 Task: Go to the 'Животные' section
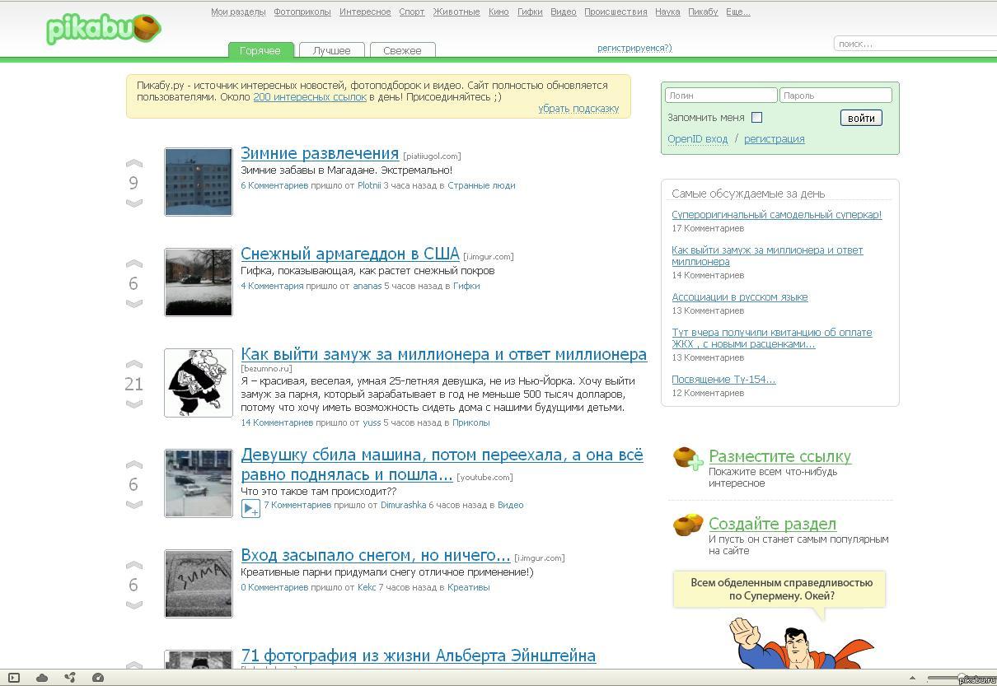tap(456, 12)
